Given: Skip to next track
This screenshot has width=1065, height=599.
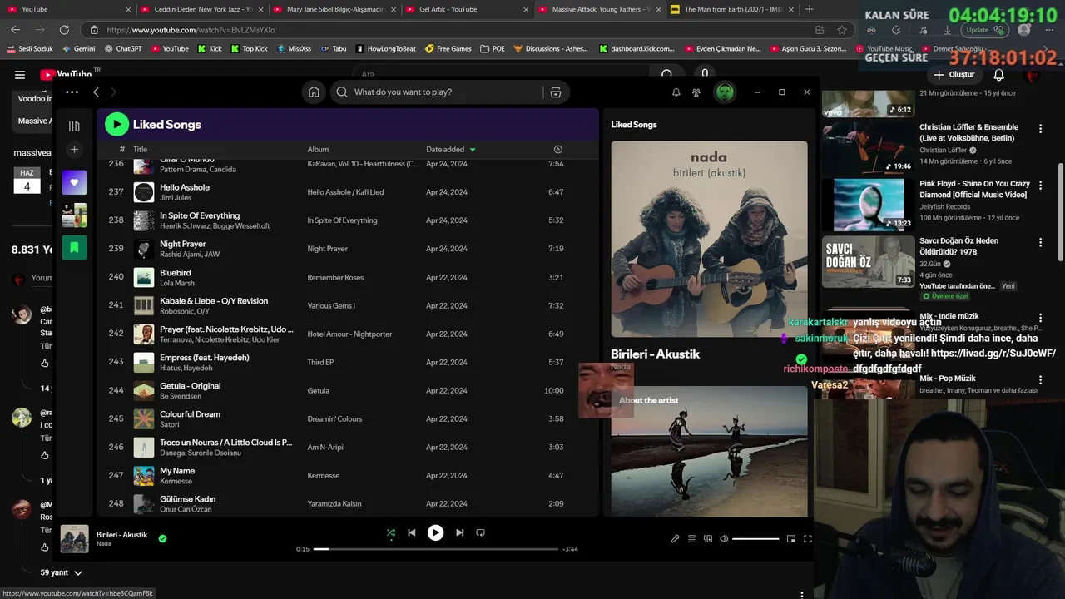Looking at the screenshot, I should (x=459, y=533).
